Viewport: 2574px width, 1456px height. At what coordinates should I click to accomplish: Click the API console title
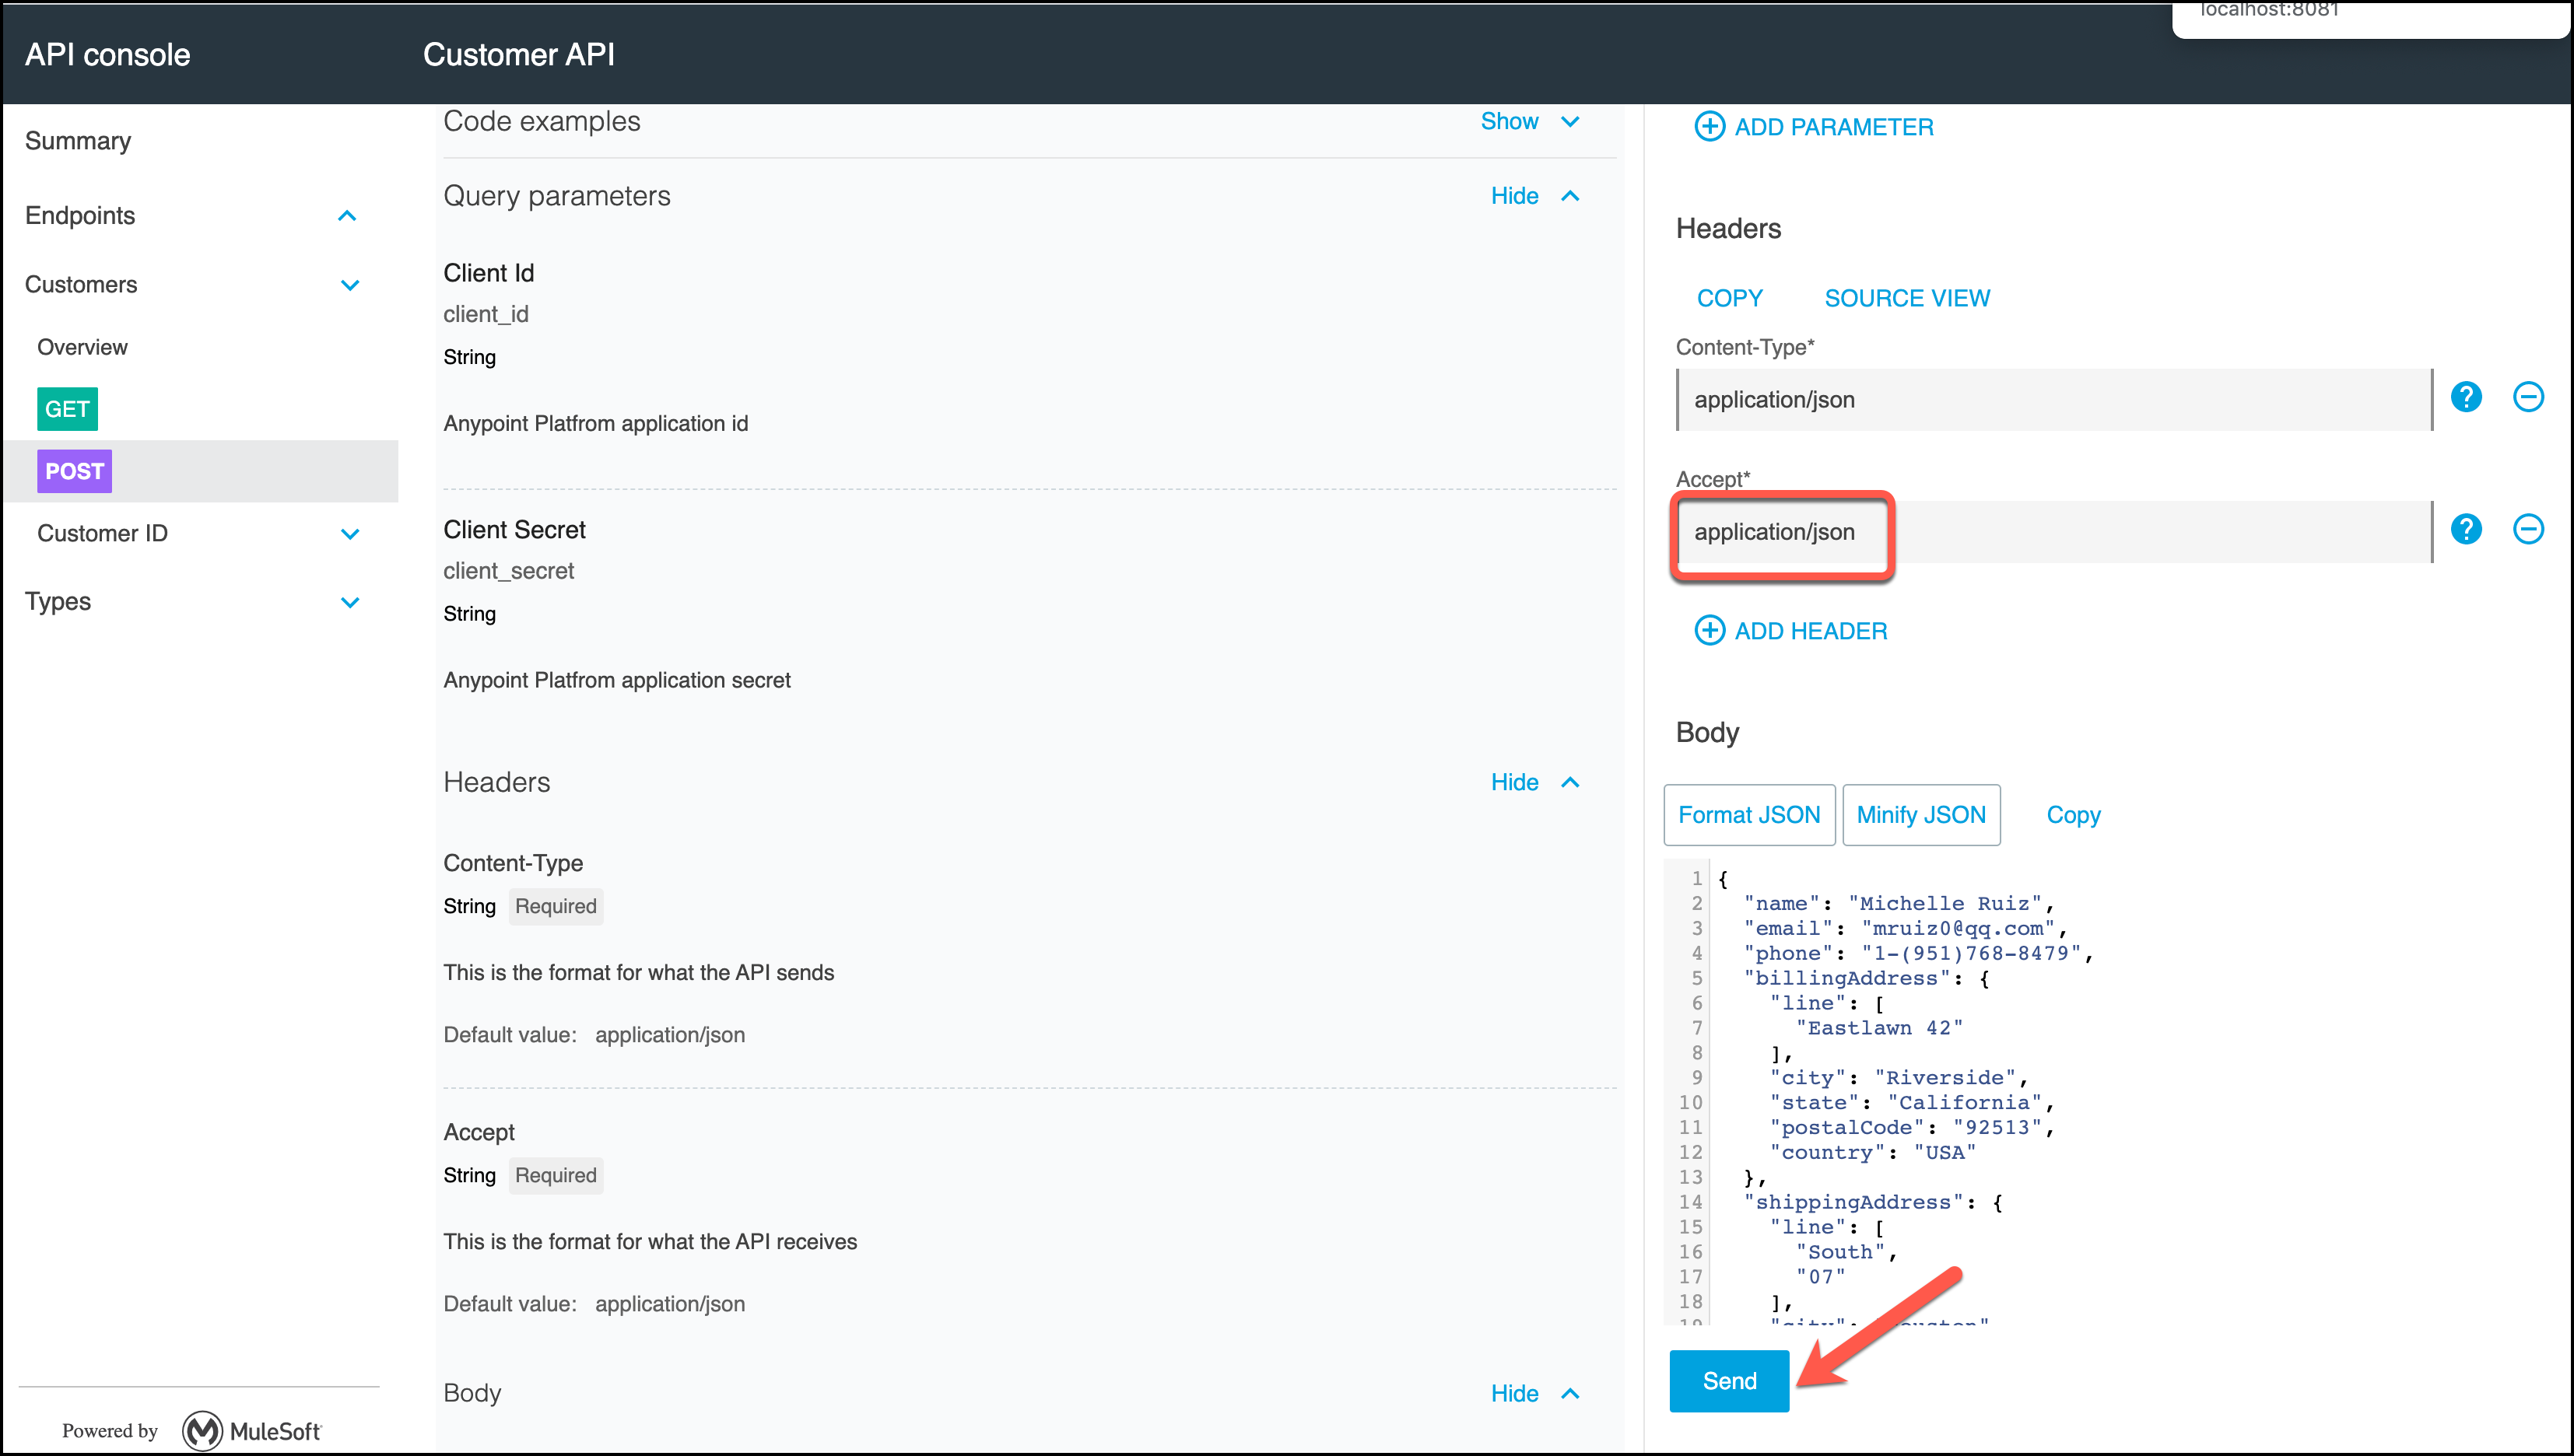[107, 54]
